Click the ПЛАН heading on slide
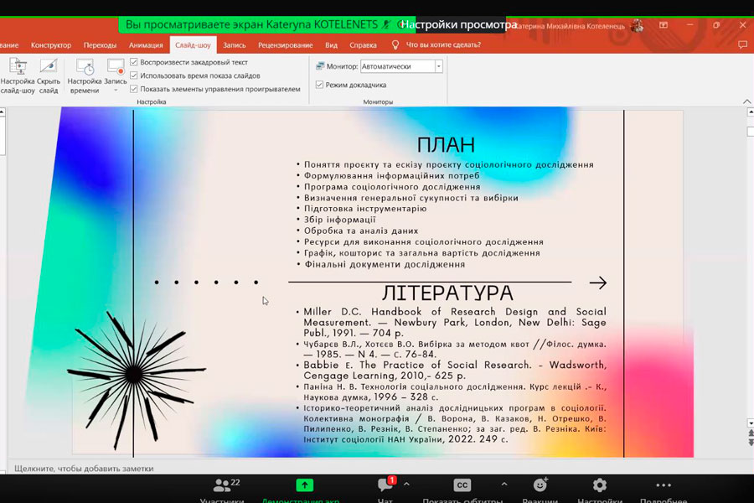This screenshot has height=503, width=754. [x=446, y=144]
